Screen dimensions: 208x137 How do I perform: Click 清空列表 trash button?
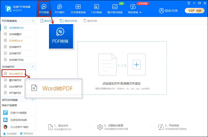[x=90, y=21]
